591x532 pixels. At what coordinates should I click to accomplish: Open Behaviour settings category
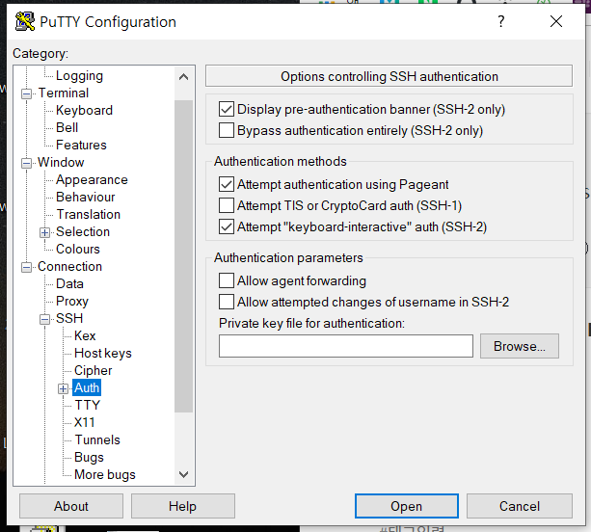[85, 197]
